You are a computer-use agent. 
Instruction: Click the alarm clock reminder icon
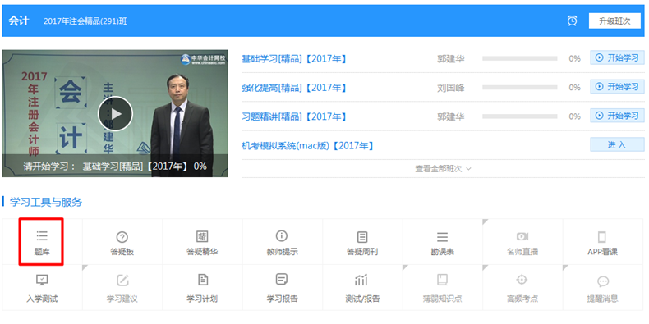point(572,21)
